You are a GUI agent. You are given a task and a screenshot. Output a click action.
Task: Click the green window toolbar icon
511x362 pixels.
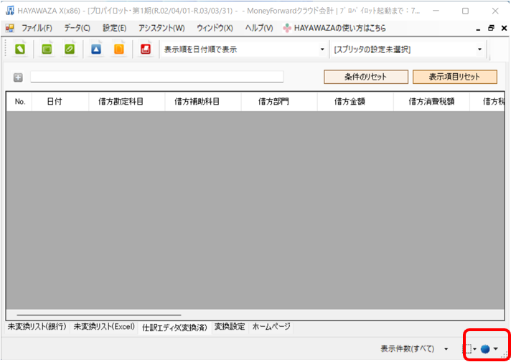click(47, 49)
